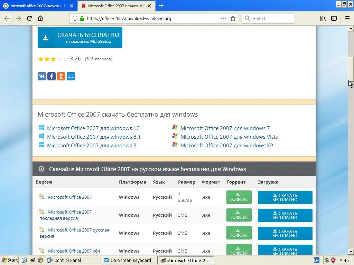Open Microsoft Office 2007 последняя версия link

click(65, 215)
